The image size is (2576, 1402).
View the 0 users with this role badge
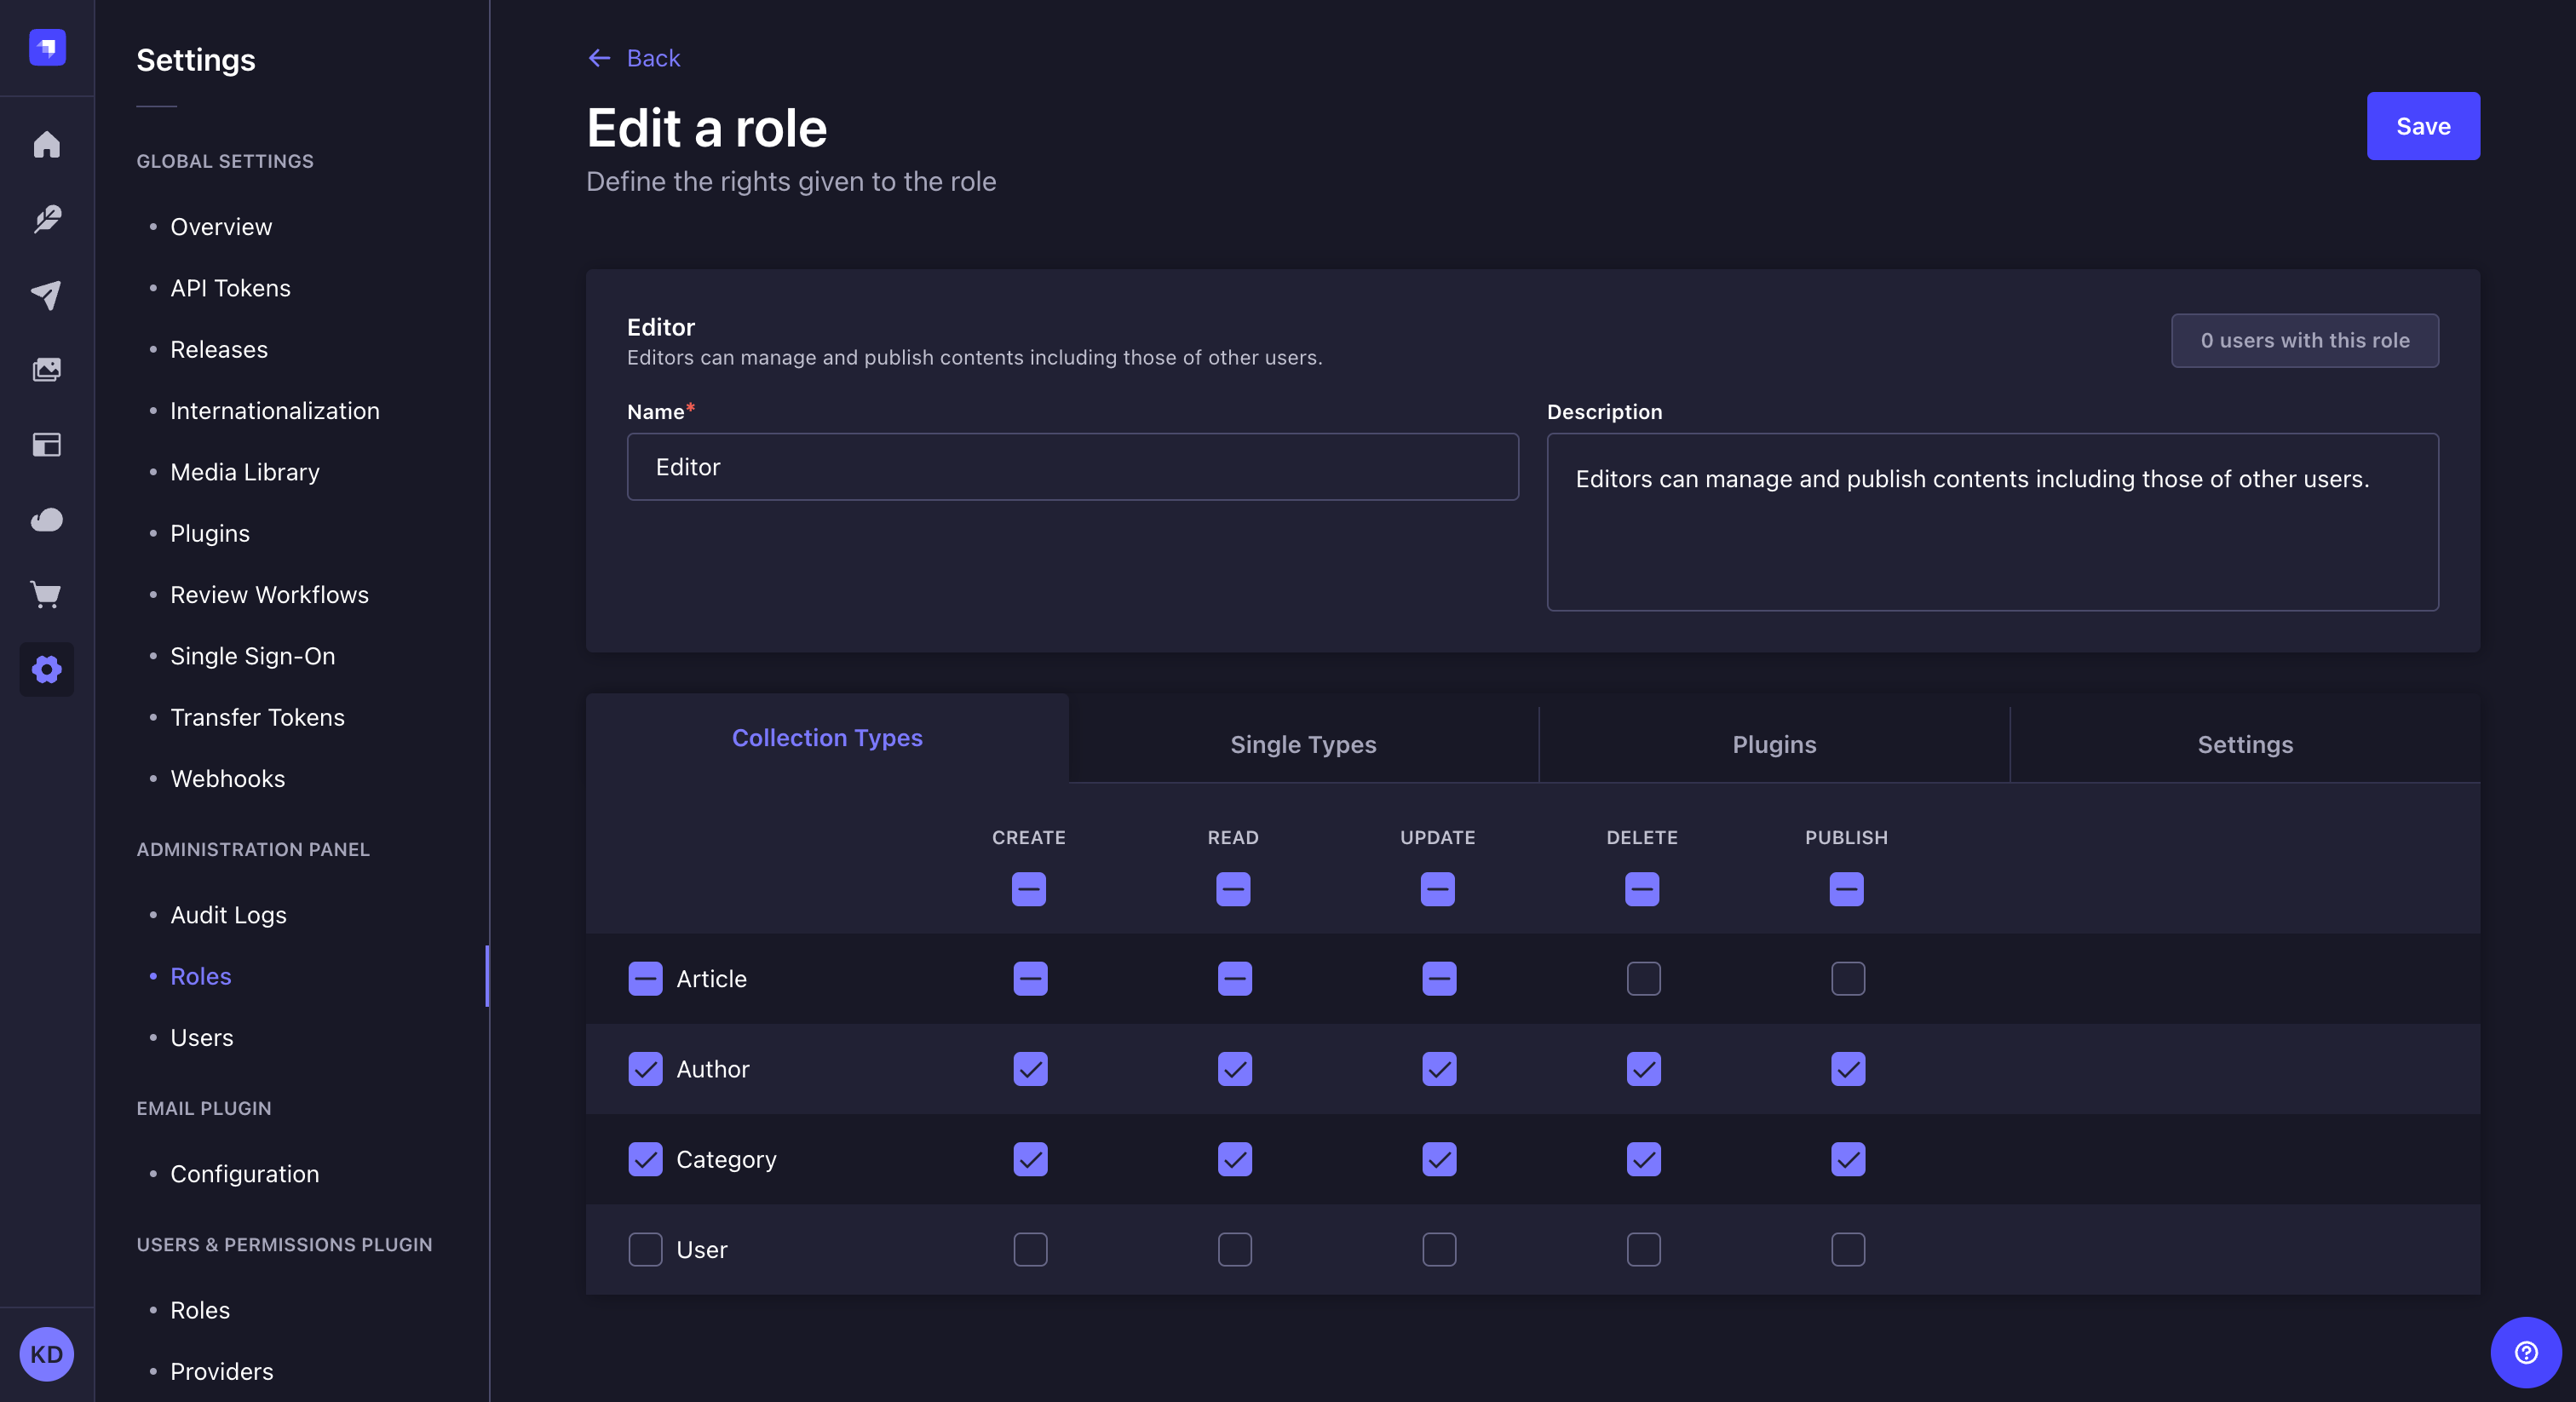2304,340
